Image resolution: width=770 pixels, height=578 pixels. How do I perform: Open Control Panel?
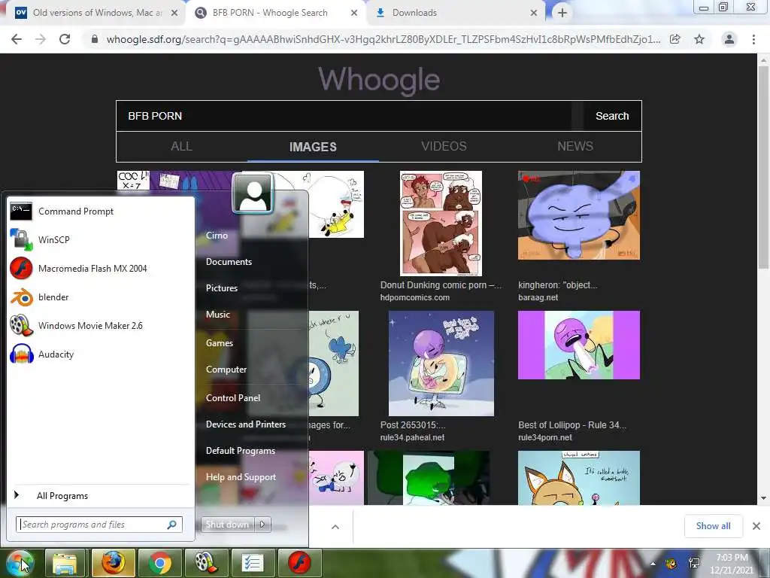(233, 398)
